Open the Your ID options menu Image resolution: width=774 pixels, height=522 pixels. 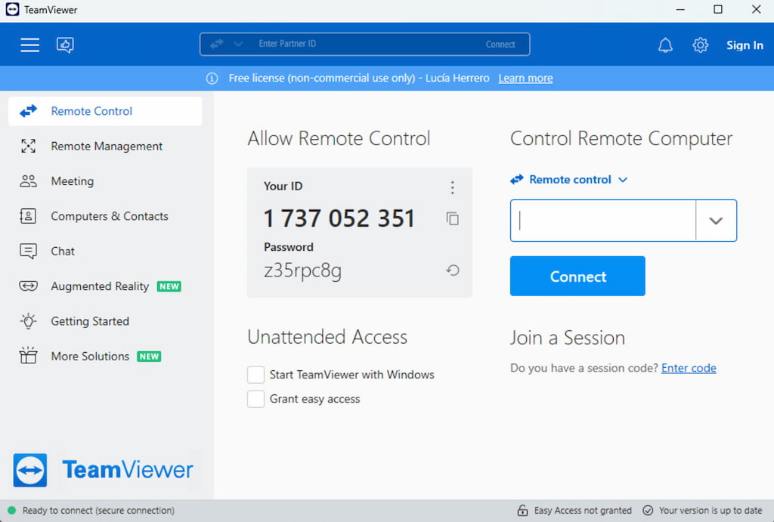(452, 187)
